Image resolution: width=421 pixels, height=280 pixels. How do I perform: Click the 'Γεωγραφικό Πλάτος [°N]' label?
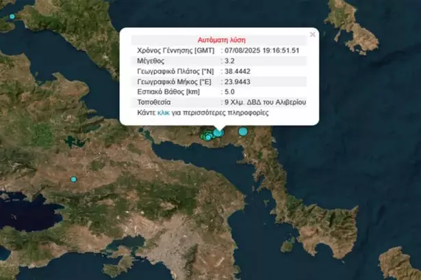tap(177, 71)
